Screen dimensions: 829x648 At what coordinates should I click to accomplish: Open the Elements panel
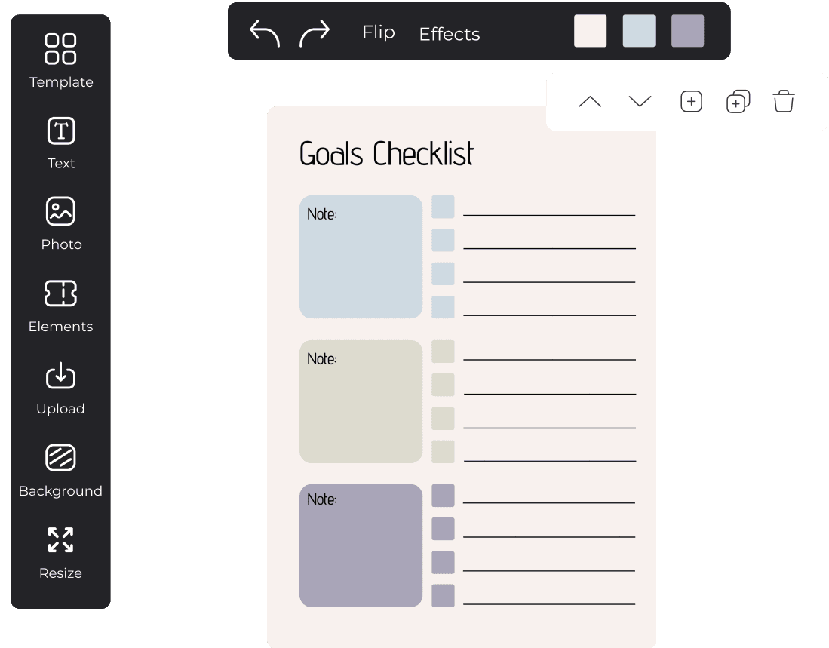(x=61, y=306)
